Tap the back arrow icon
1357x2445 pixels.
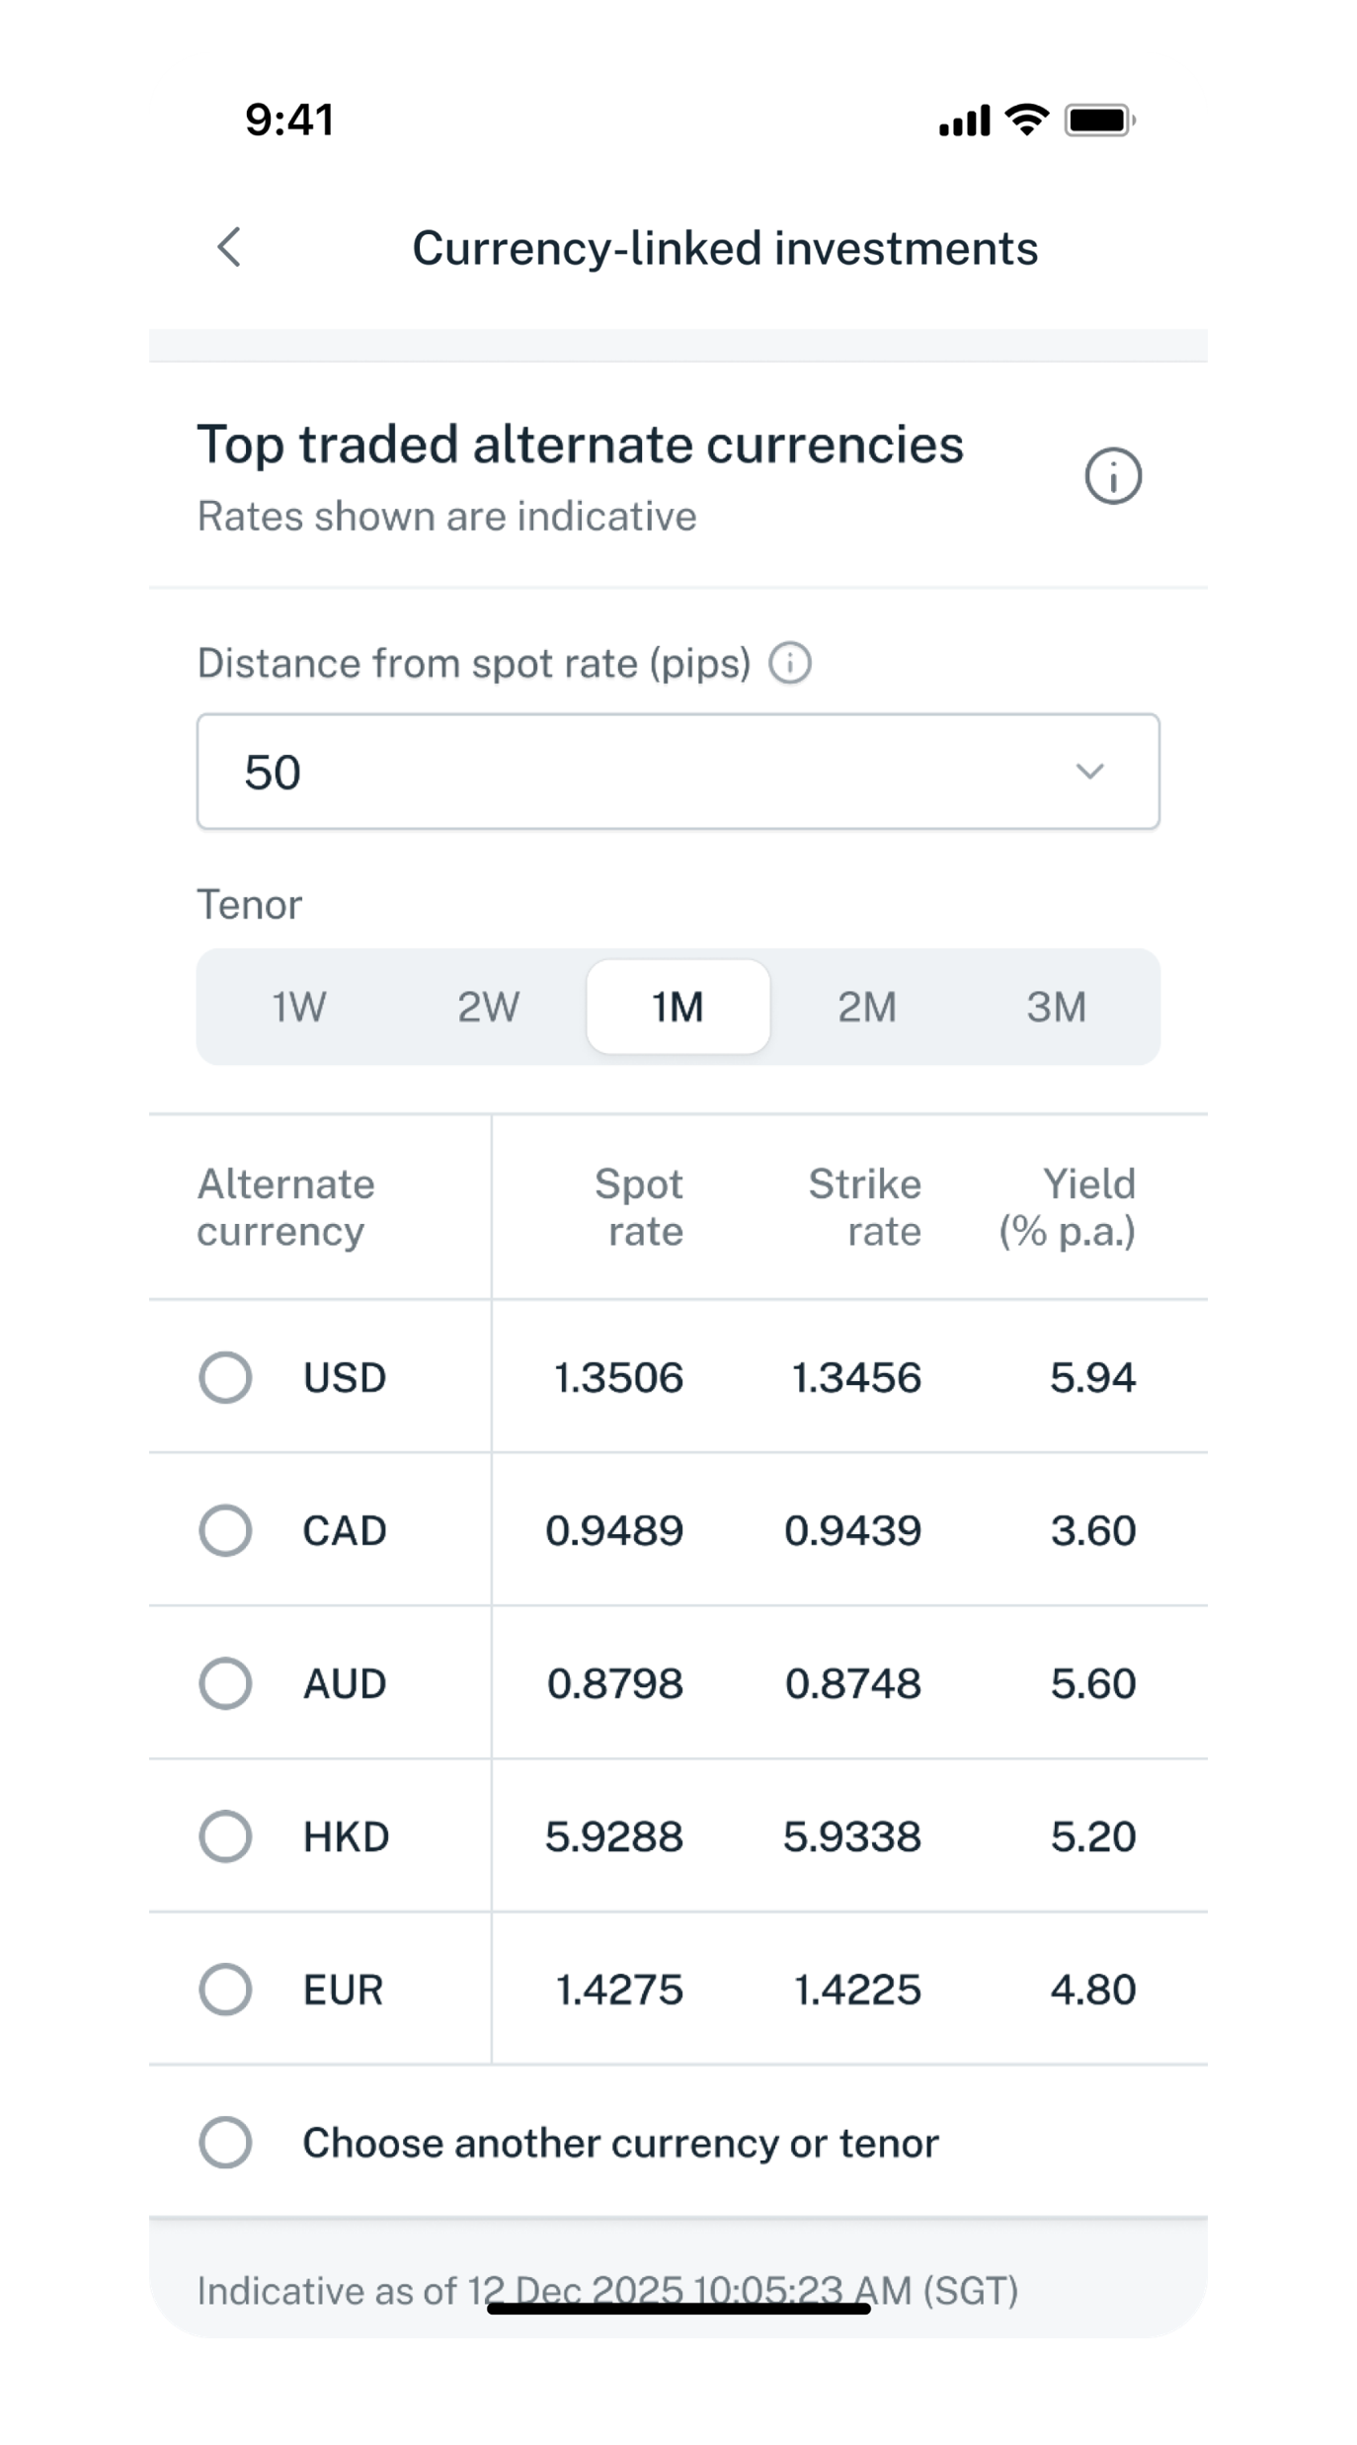point(229,247)
